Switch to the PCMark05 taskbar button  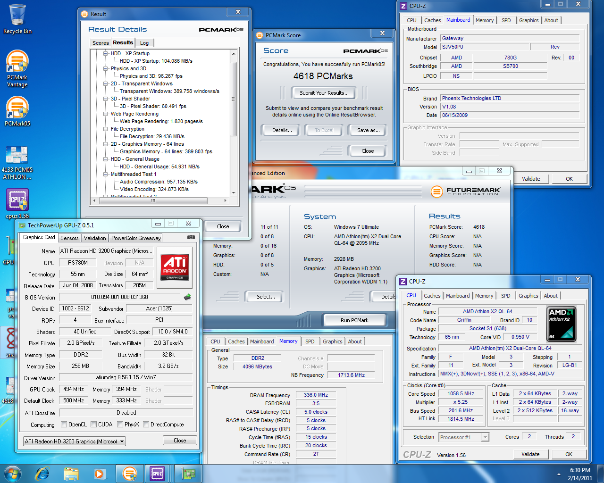[129, 474]
